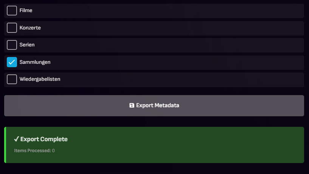This screenshot has width=309, height=174.
Task: Click the Export Metadata button
Action: coord(154,106)
